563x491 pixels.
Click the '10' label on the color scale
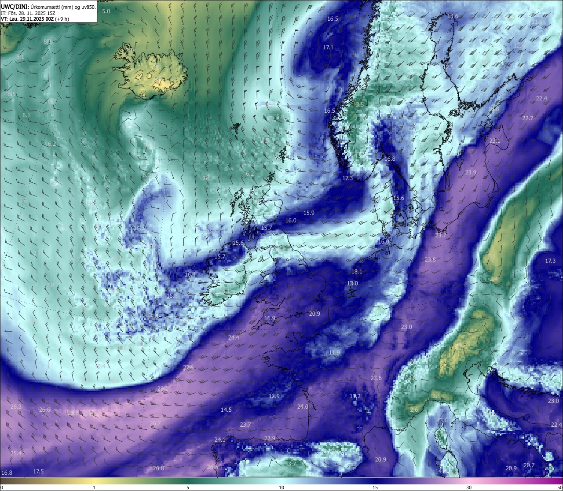tap(281, 487)
